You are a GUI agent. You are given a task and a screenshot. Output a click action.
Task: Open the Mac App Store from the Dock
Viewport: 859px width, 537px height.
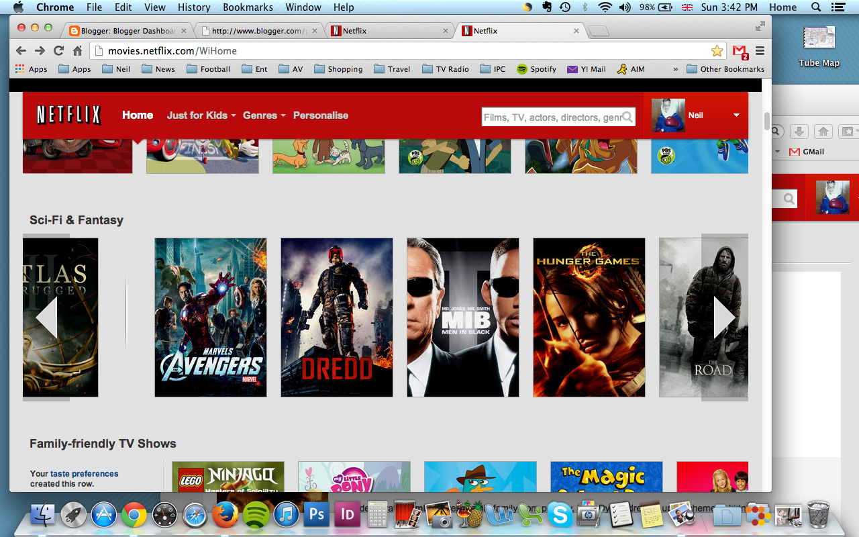[x=104, y=515]
